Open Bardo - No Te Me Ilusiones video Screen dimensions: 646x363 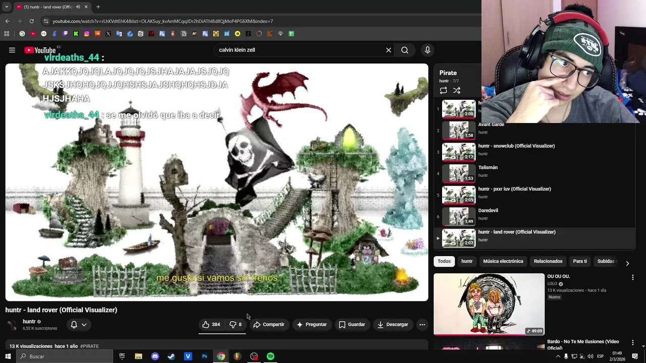click(583, 345)
